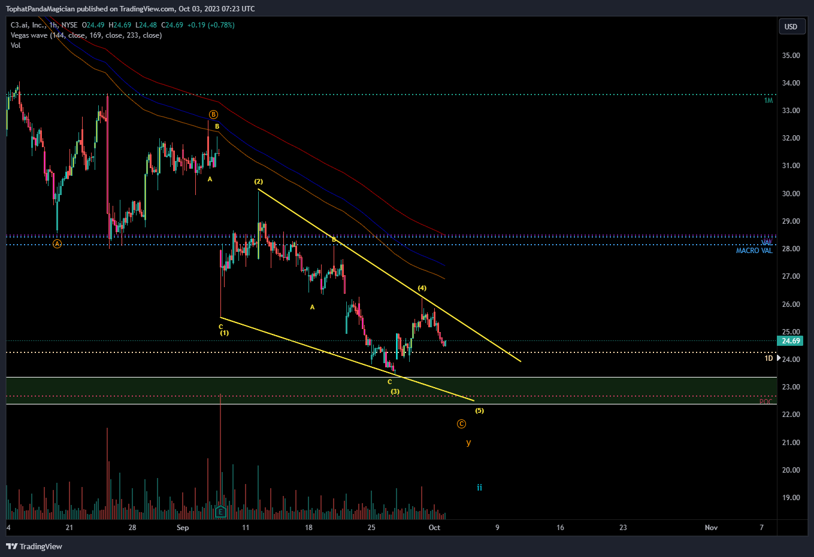Click the Vol indicator legend

click(16, 45)
